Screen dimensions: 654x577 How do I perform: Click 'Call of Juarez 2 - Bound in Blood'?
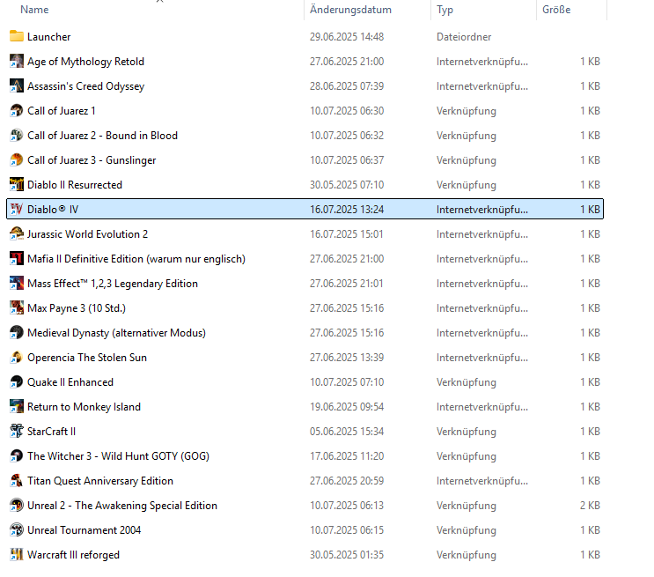click(102, 136)
